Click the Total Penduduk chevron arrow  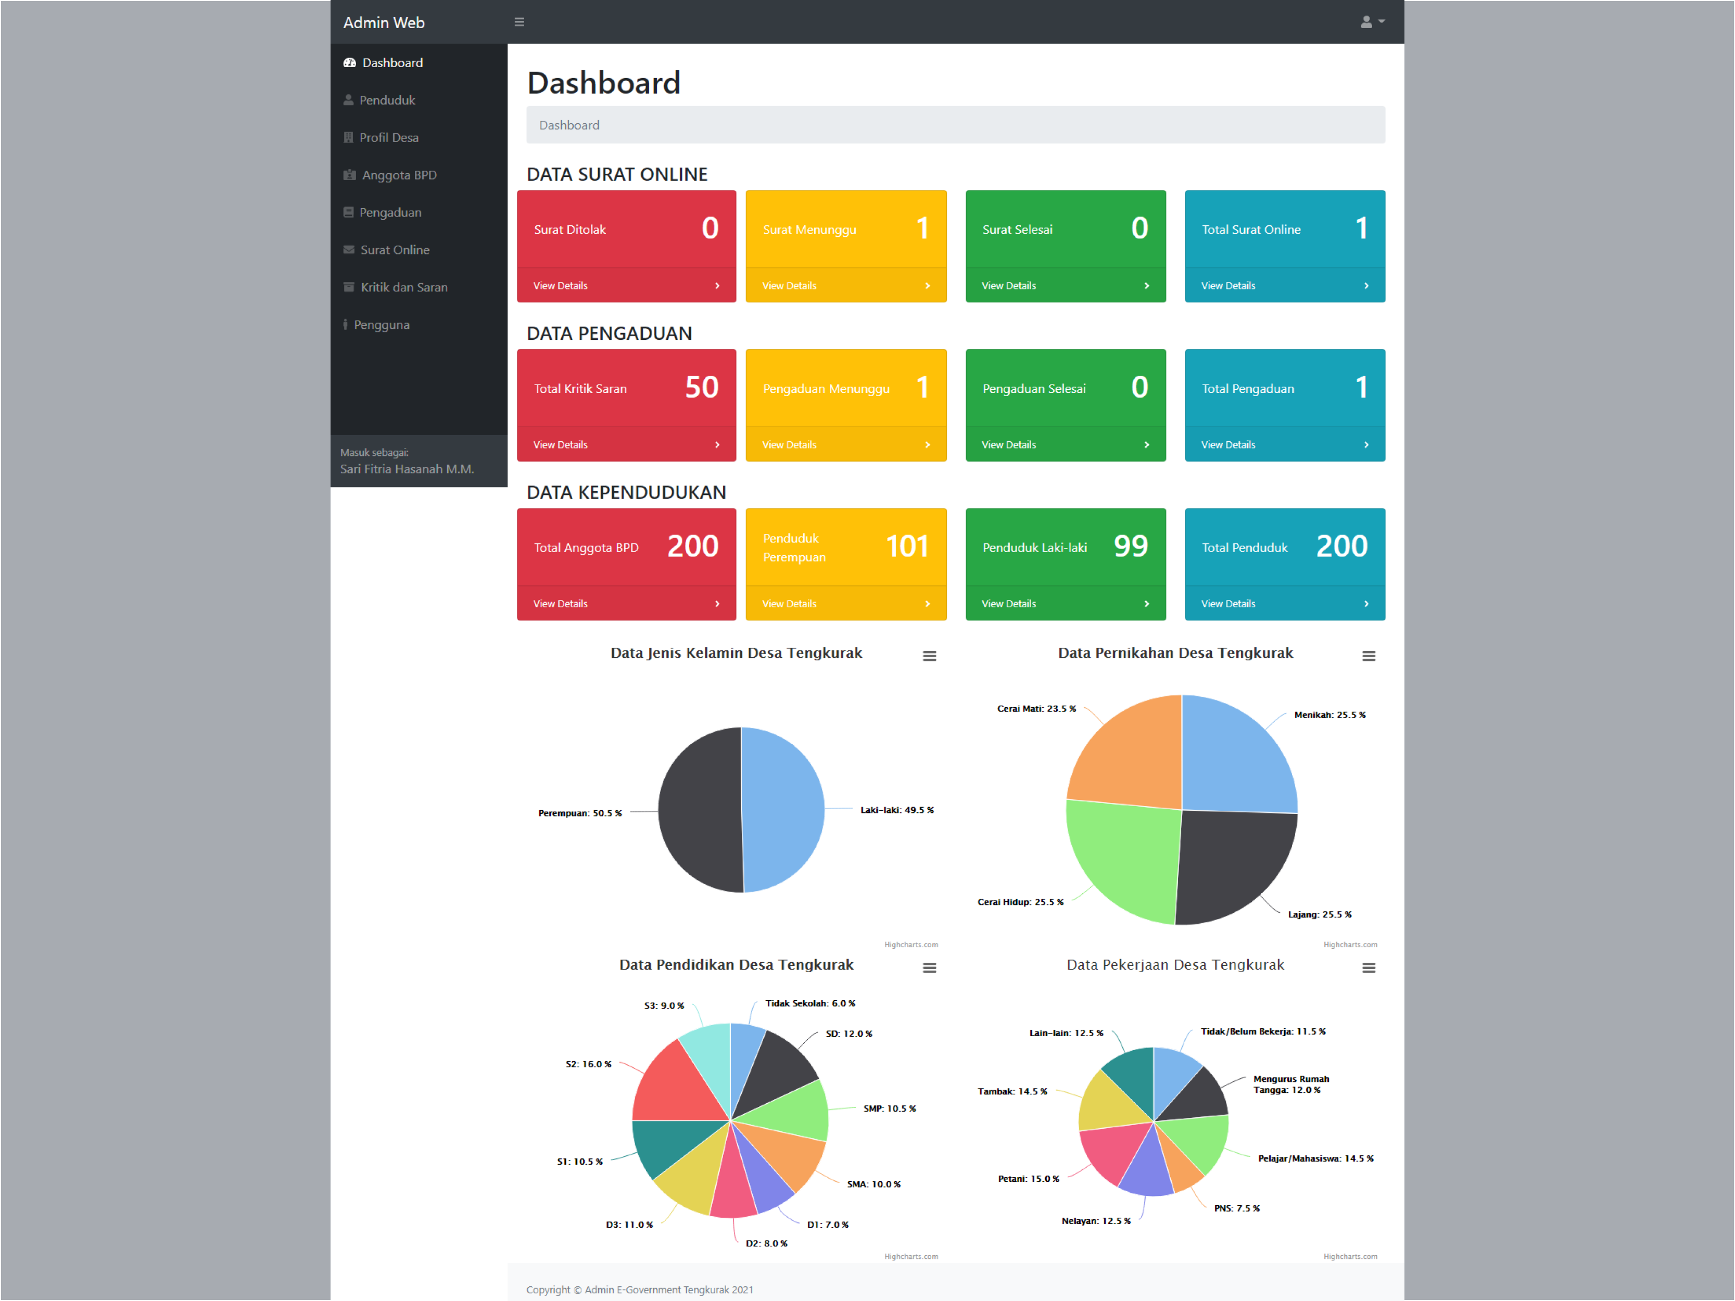1367,605
